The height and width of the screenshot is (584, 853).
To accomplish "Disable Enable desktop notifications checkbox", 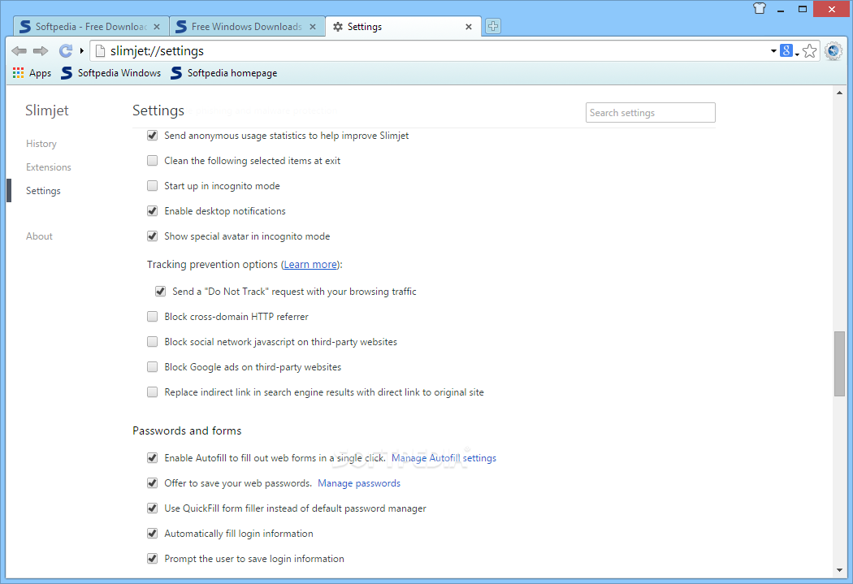I will click(153, 211).
